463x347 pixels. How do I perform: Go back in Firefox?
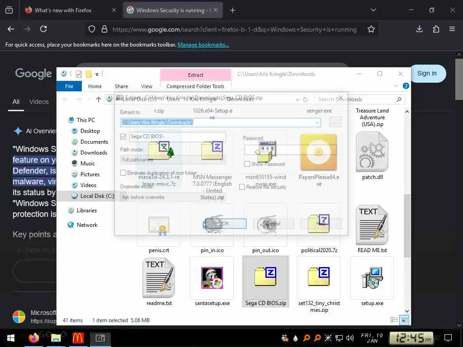[x=11, y=29]
